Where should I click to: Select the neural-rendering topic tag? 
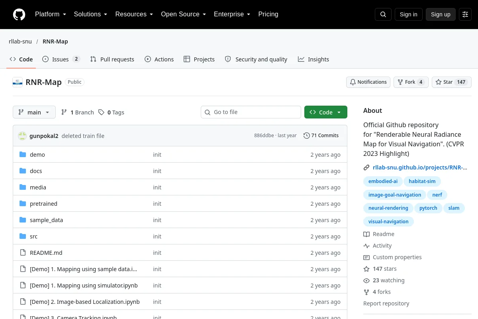click(388, 208)
